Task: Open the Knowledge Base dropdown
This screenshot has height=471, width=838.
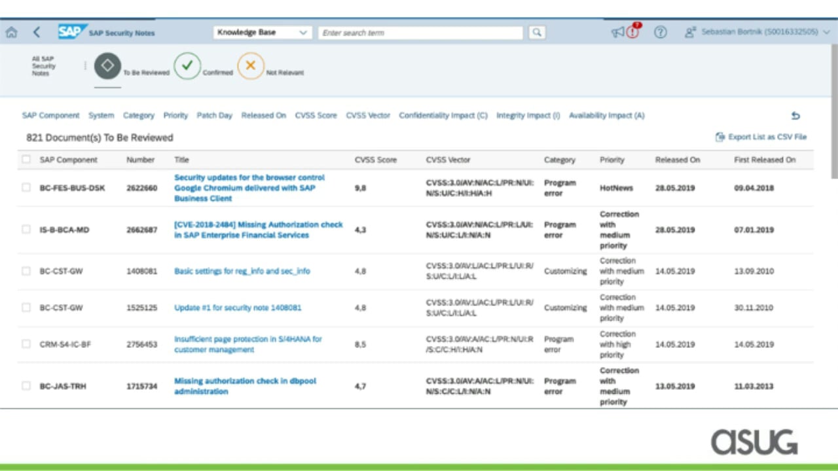Action: click(263, 32)
